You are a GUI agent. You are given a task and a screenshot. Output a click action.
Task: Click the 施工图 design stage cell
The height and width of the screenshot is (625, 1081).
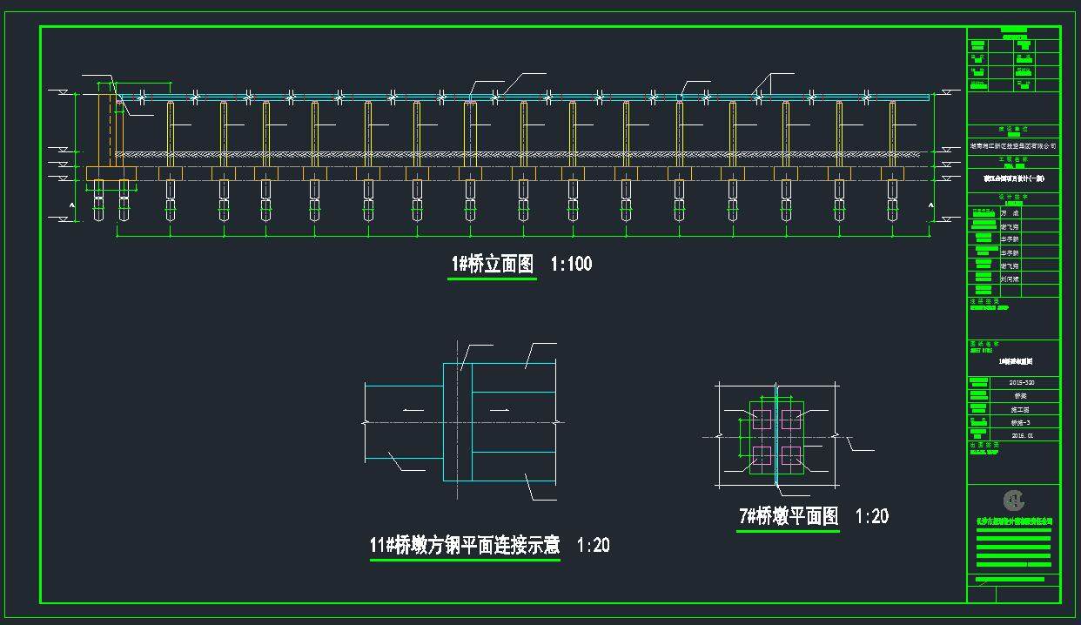click(1022, 408)
